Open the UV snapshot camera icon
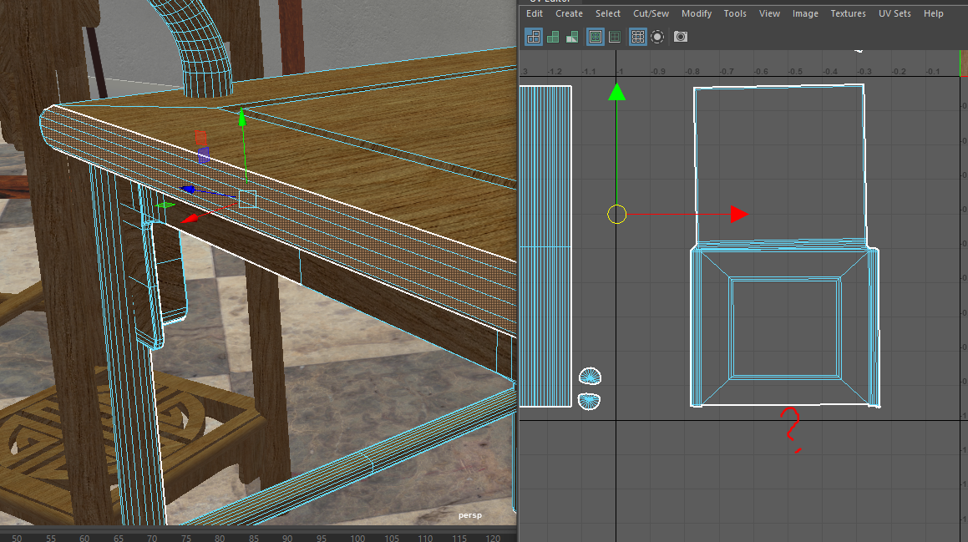The height and width of the screenshot is (542, 968). coord(680,37)
